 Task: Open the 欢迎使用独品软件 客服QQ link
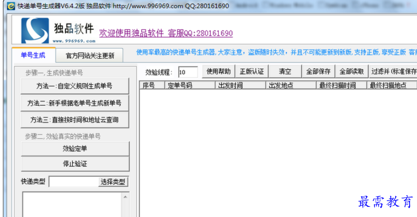(166, 33)
